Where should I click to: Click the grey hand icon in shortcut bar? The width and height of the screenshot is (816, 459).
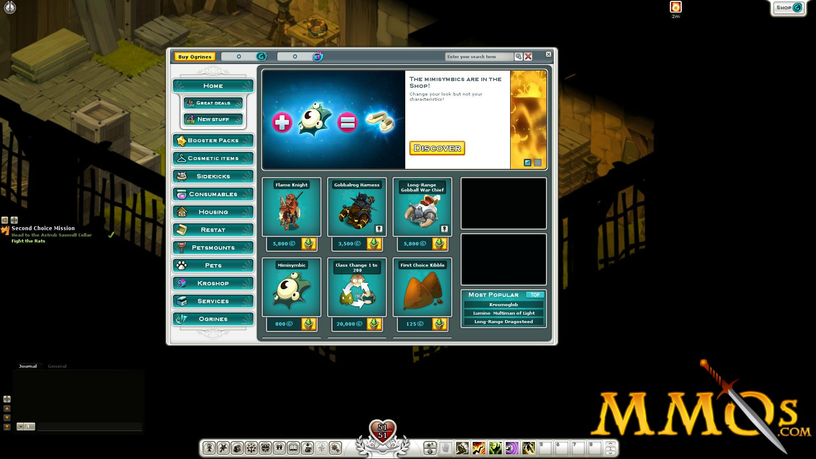[x=446, y=448]
